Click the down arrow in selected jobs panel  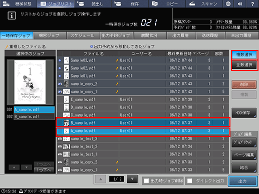27,167
